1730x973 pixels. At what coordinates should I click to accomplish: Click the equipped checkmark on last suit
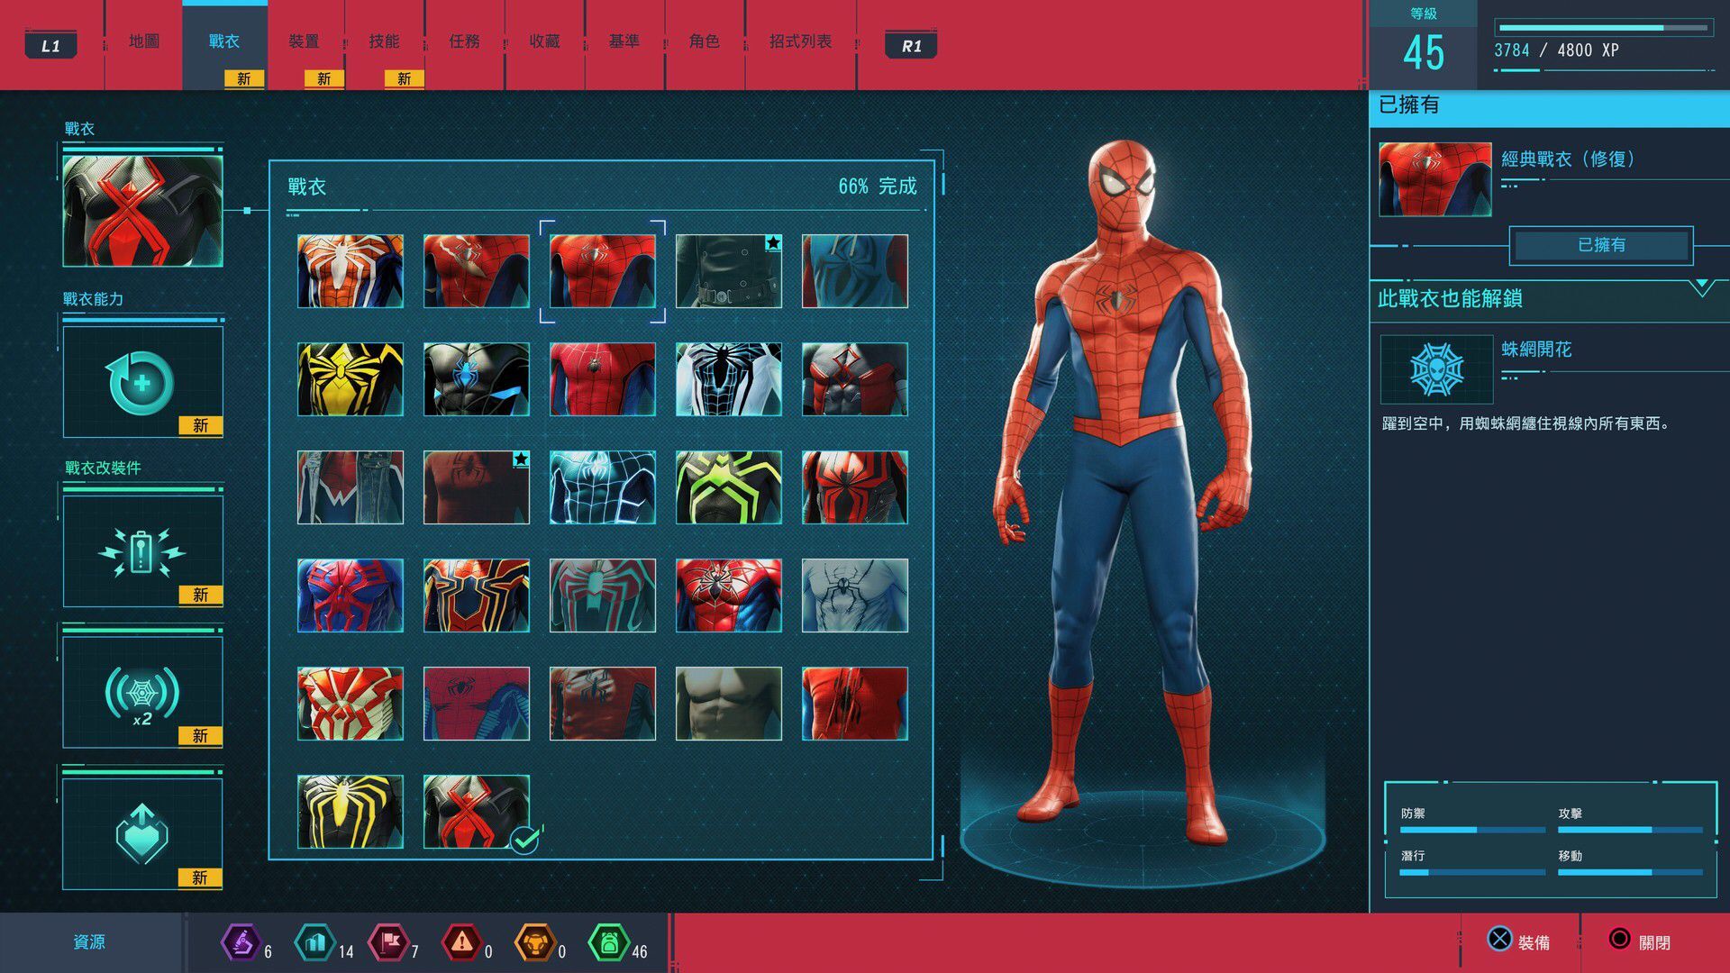[524, 841]
